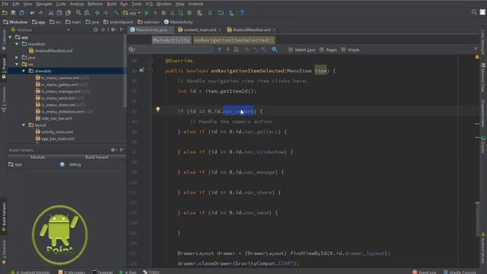Enable the Words checkbox
Screen dimensions: 487x274
click(x=343, y=49)
